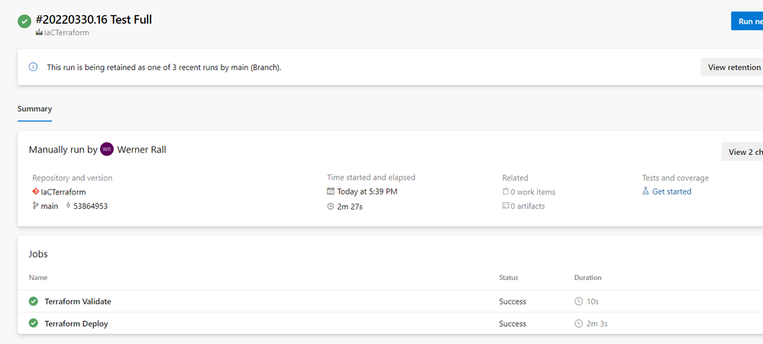This screenshot has height=344, width=763.
Task: Click the commit icon beside 53864953
Action: pos(70,206)
